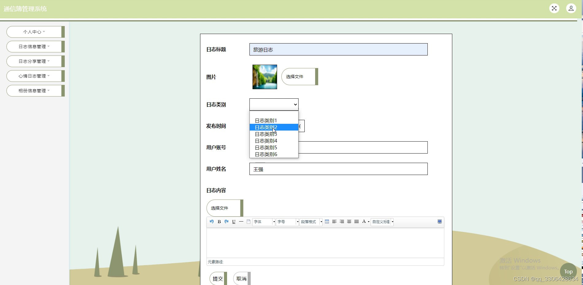Choose 日志类别3 from the list

(x=274, y=134)
